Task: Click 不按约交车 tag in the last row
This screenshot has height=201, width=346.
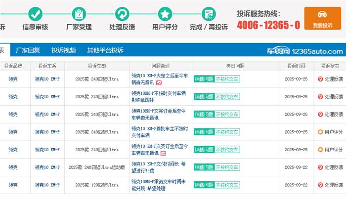Action: tap(227, 185)
